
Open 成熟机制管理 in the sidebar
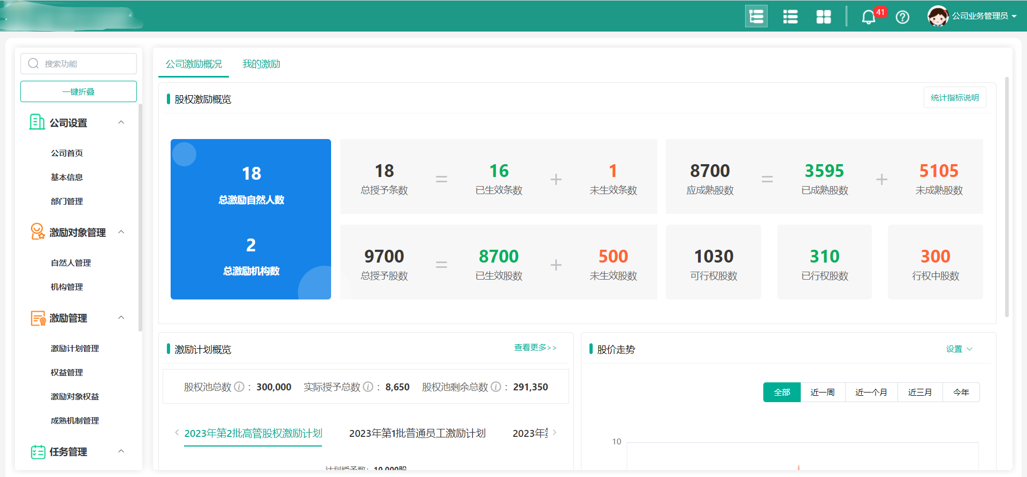[x=75, y=420]
